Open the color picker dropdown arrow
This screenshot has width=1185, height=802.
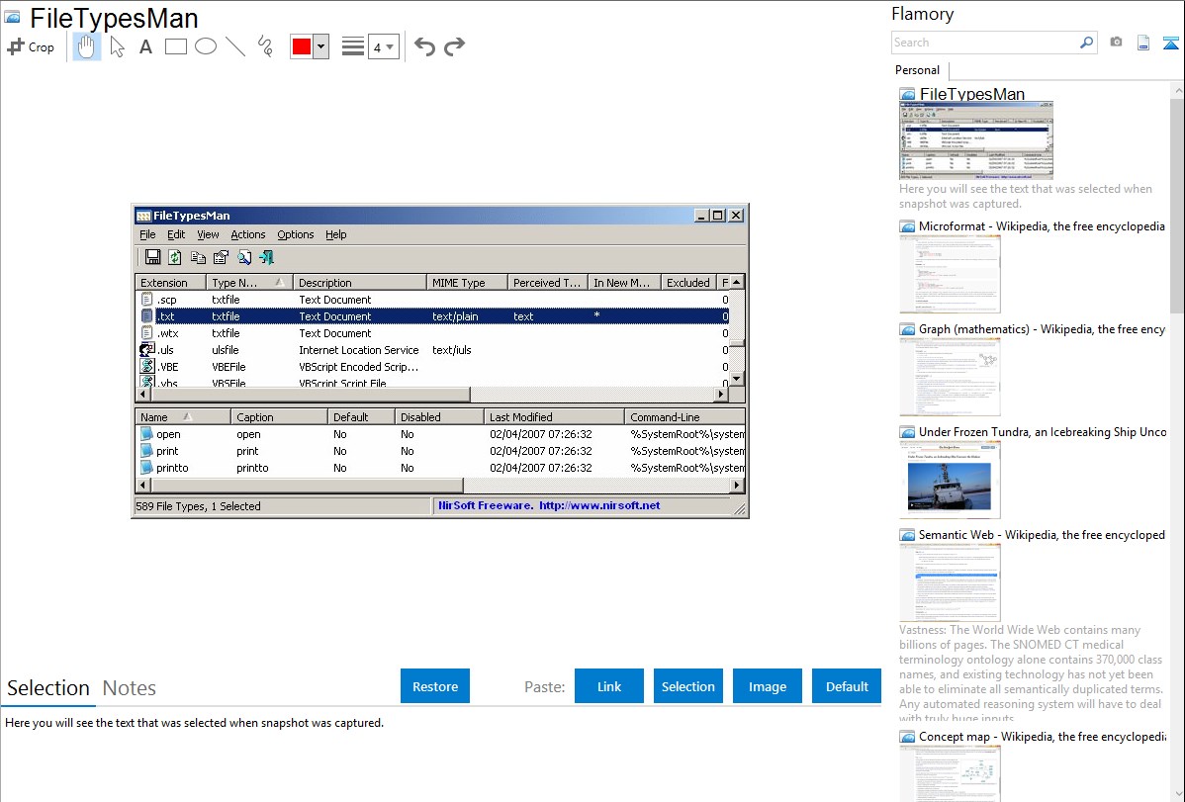point(320,46)
